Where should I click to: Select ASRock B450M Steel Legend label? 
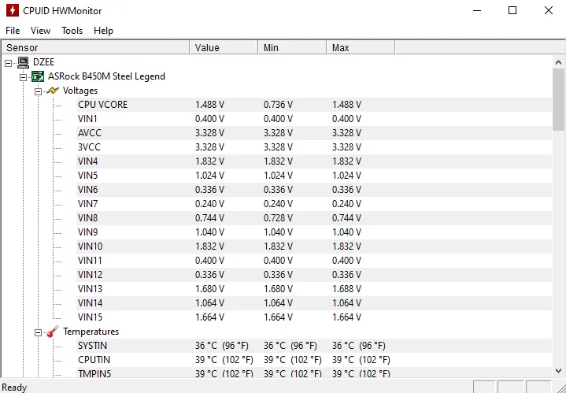(106, 76)
